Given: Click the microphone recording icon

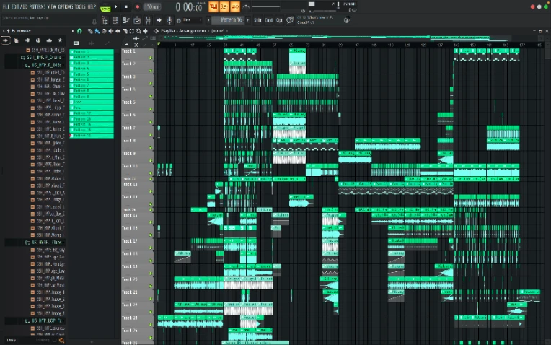Looking at the screenshot, I should 169,20.
